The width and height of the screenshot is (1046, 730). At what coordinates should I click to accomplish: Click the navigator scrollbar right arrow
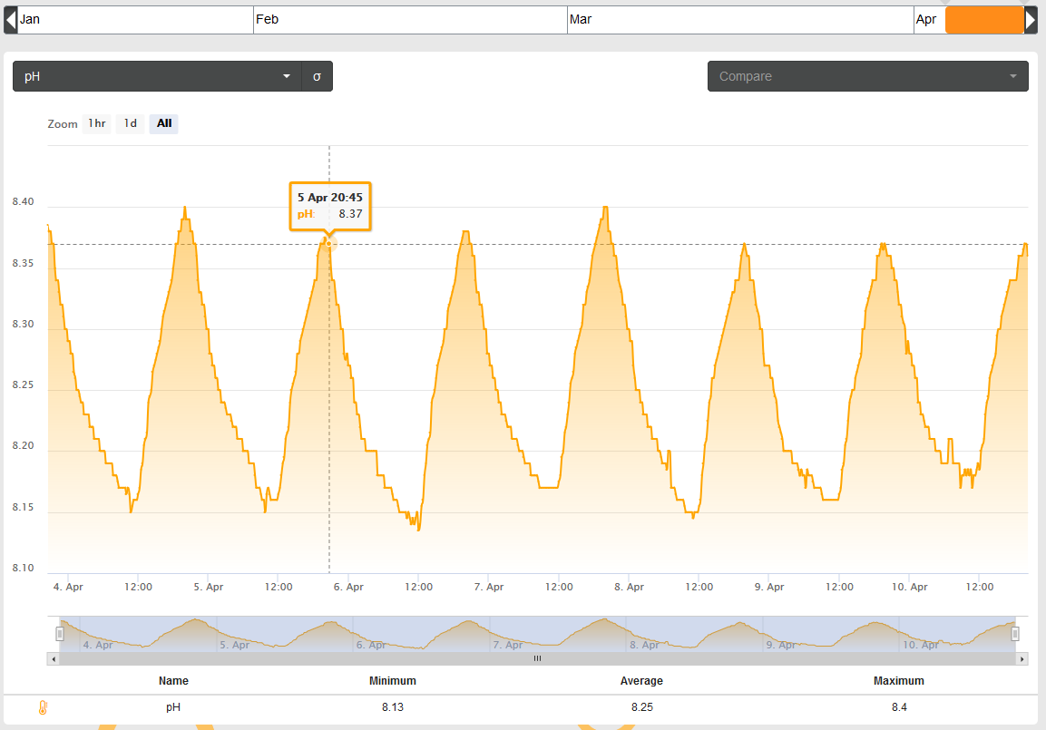[1022, 658]
